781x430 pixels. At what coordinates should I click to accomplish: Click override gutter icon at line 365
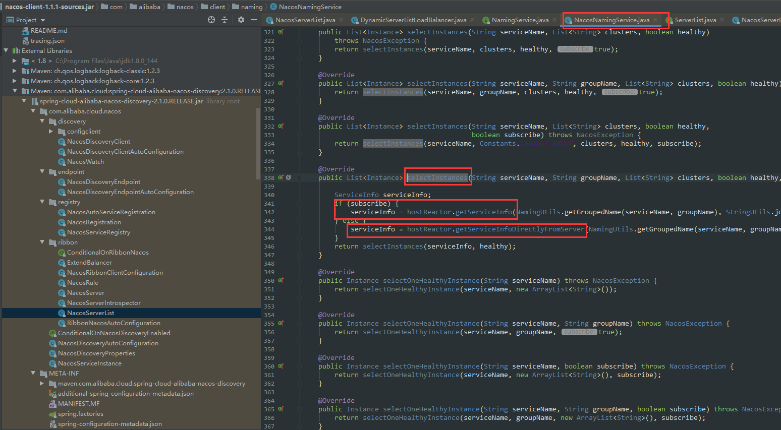(x=281, y=409)
